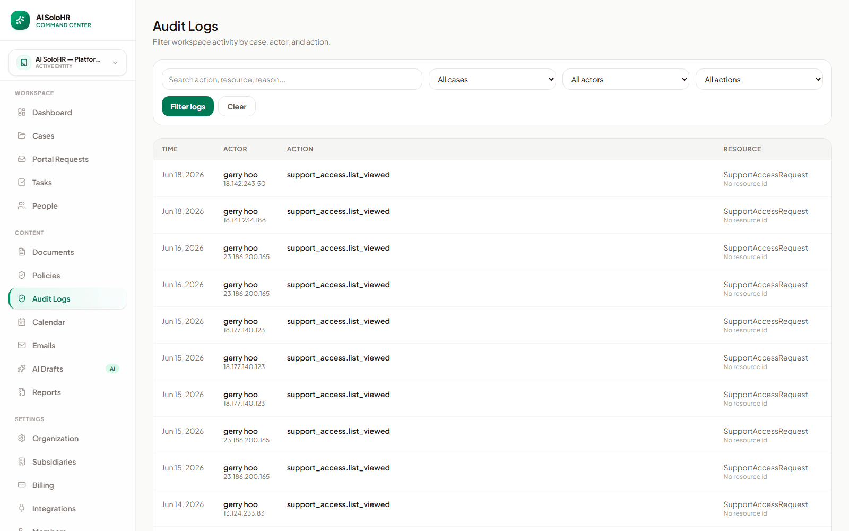Viewport: 849px width, 531px height.
Task: Open the Integrations page
Action: pos(68,509)
